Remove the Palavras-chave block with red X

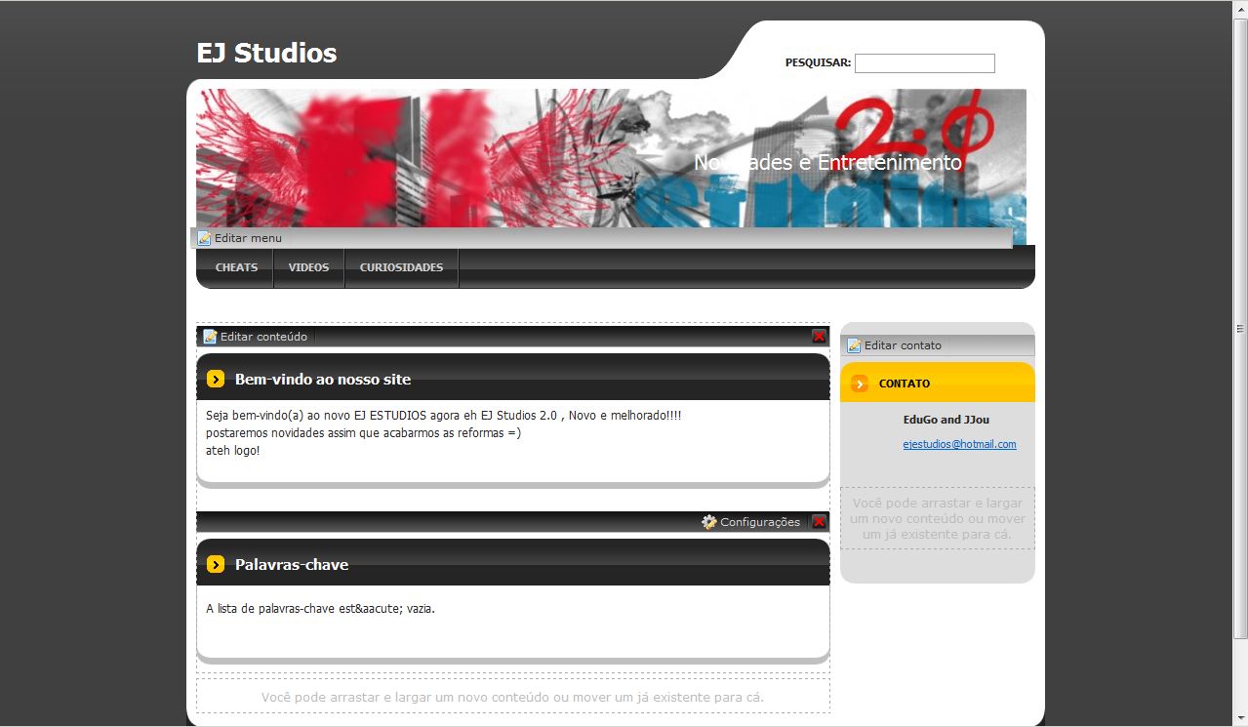click(819, 522)
